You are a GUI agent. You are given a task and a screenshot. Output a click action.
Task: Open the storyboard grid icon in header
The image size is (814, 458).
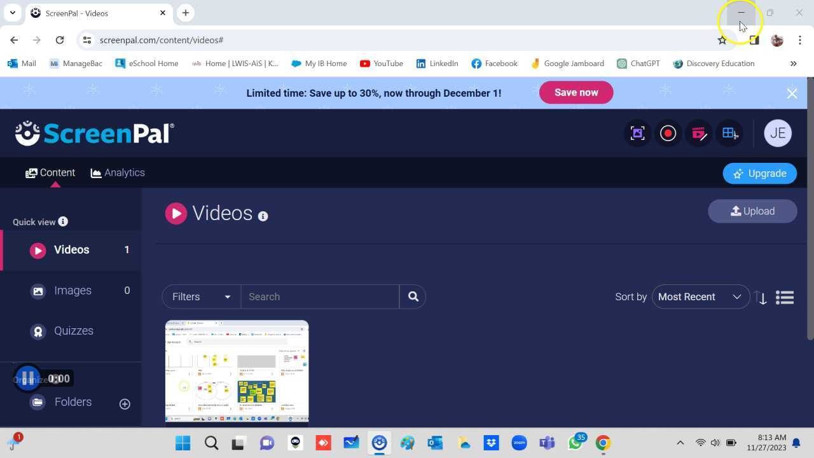(729, 133)
